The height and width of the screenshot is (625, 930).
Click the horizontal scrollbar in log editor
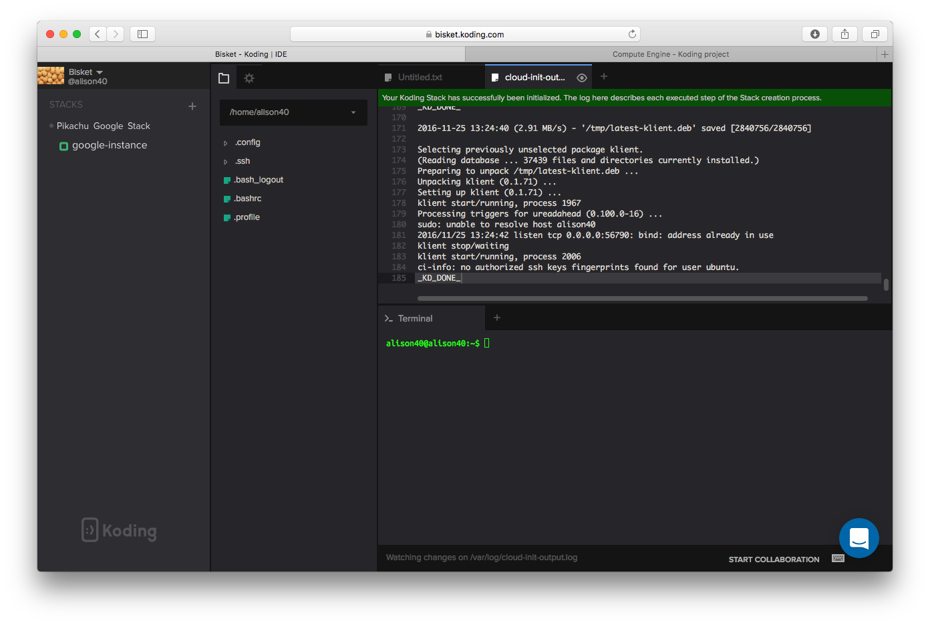[x=642, y=298]
